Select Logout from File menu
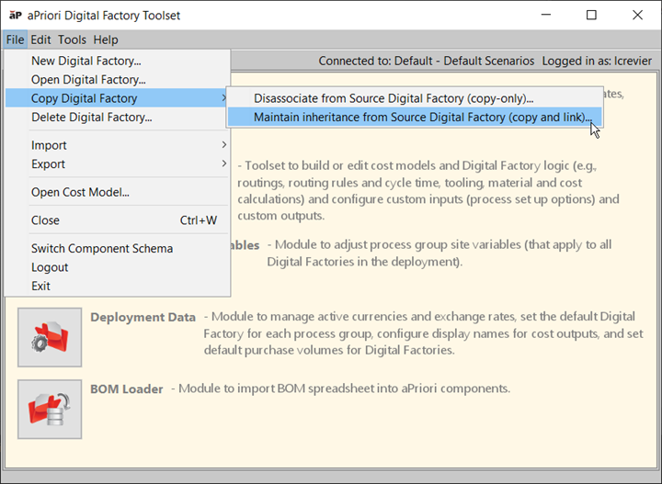The width and height of the screenshot is (662, 484). click(x=118, y=267)
